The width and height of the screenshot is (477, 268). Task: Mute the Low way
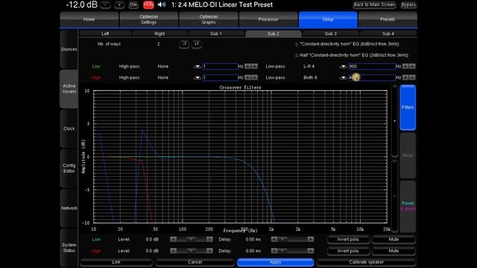pos(394,240)
